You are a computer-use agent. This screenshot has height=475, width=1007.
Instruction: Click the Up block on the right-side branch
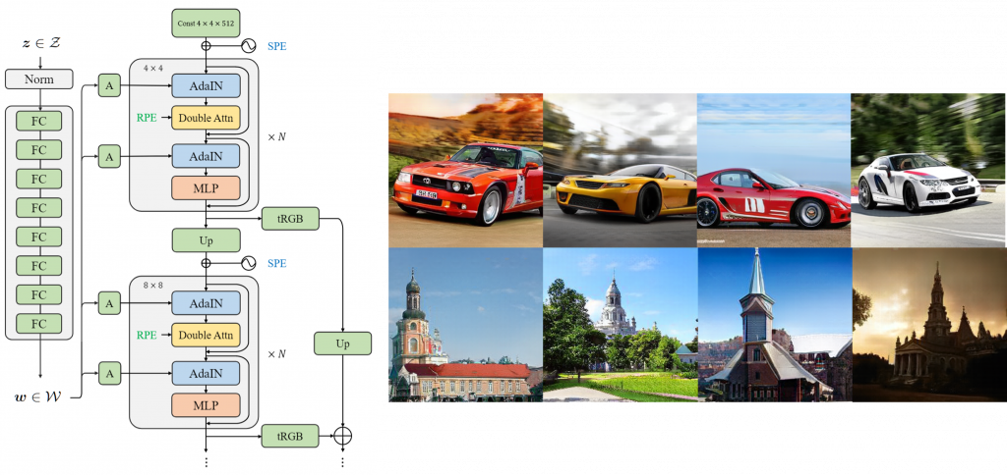point(342,343)
